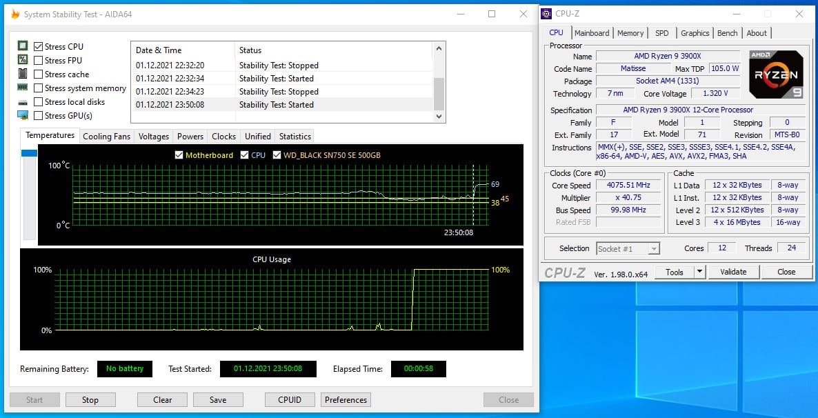Enable the Stress cache checkbox
Image resolution: width=818 pixels, height=418 pixels.
(x=38, y=74)
